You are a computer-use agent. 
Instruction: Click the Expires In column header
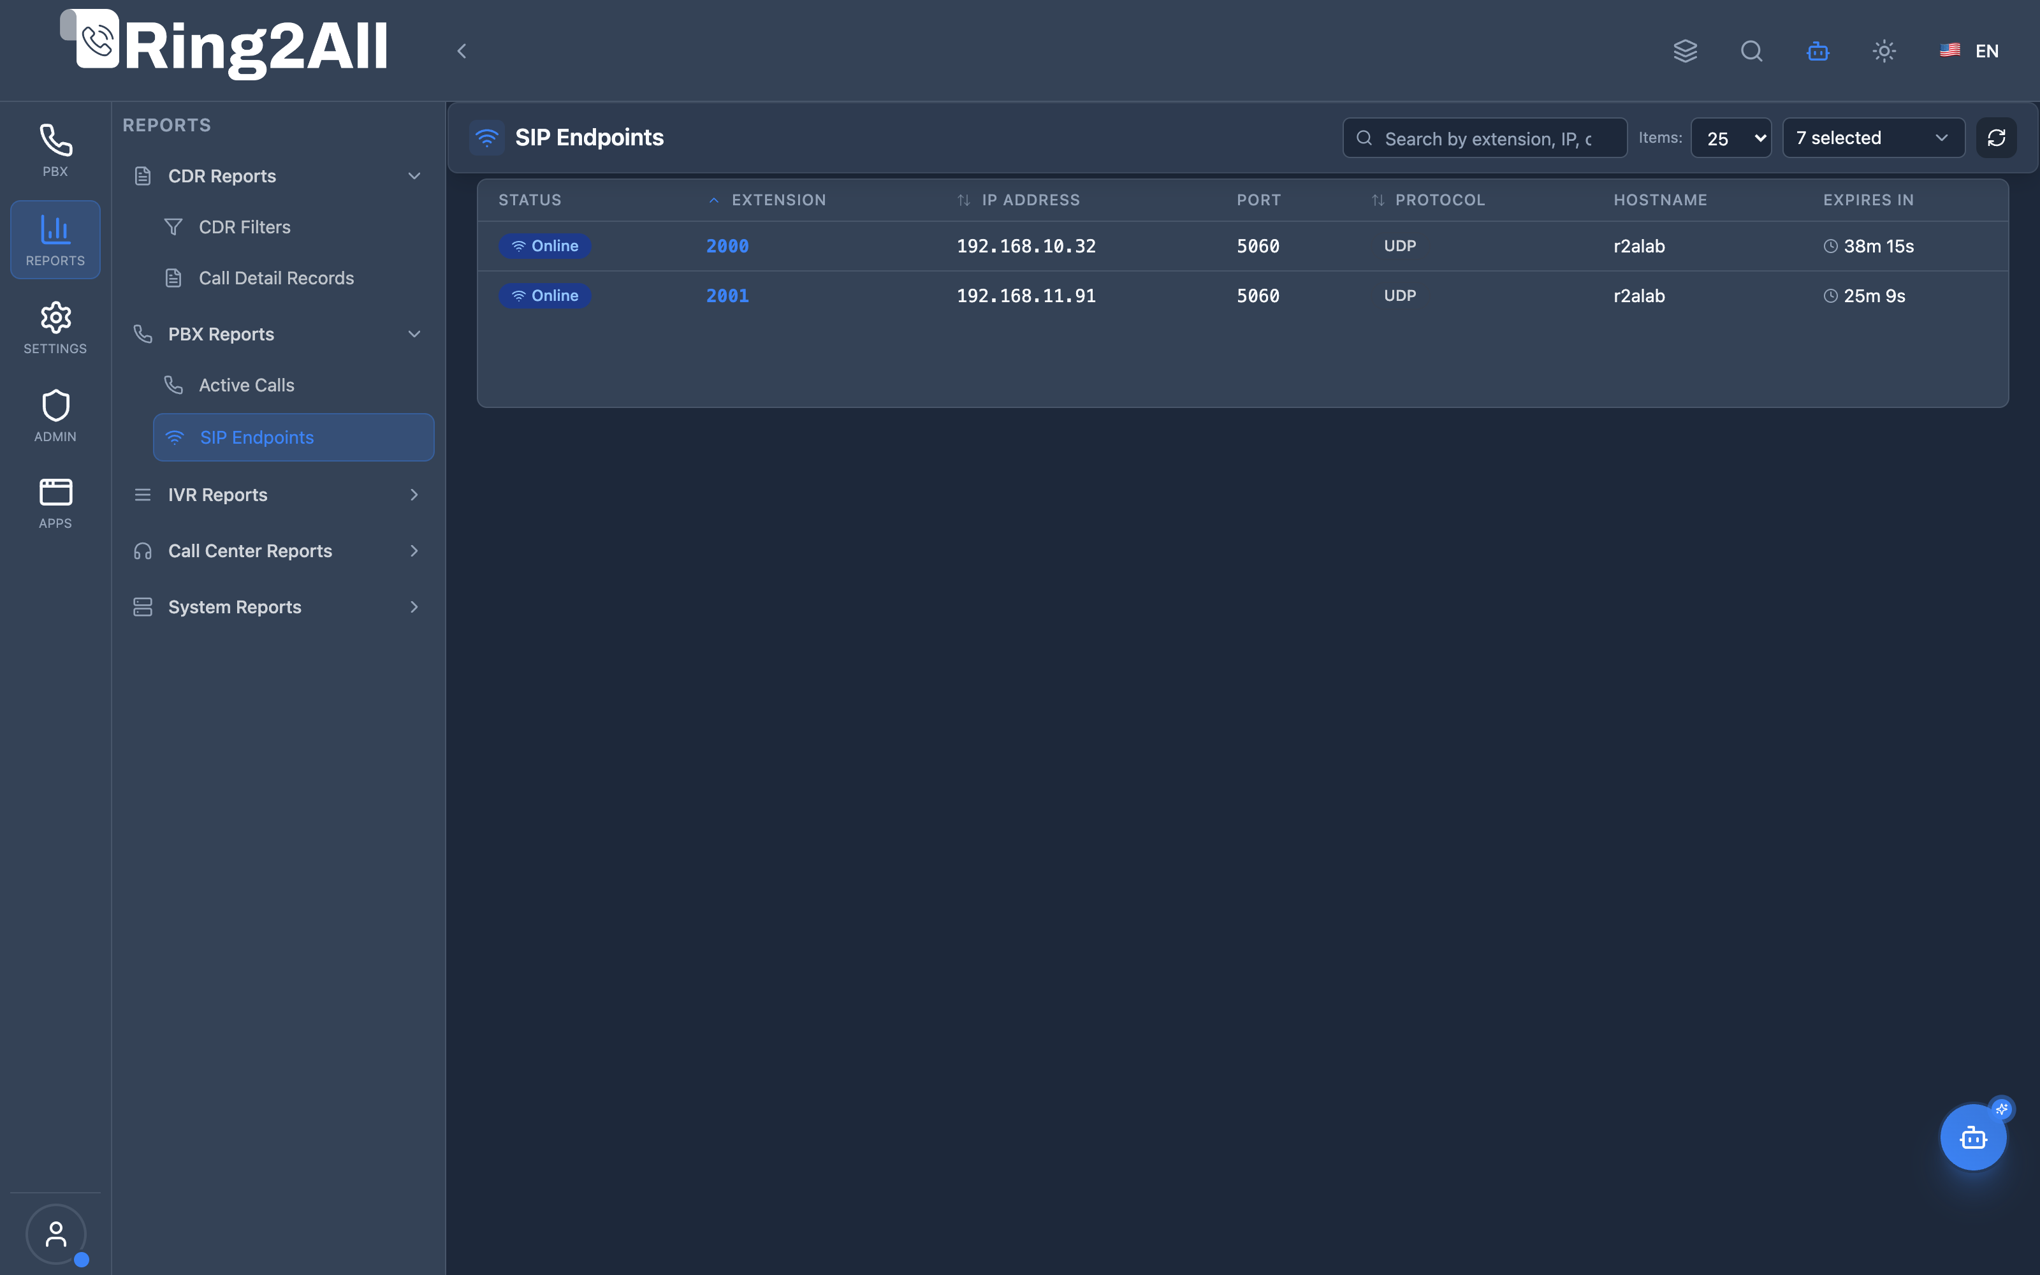(1868, 200)
